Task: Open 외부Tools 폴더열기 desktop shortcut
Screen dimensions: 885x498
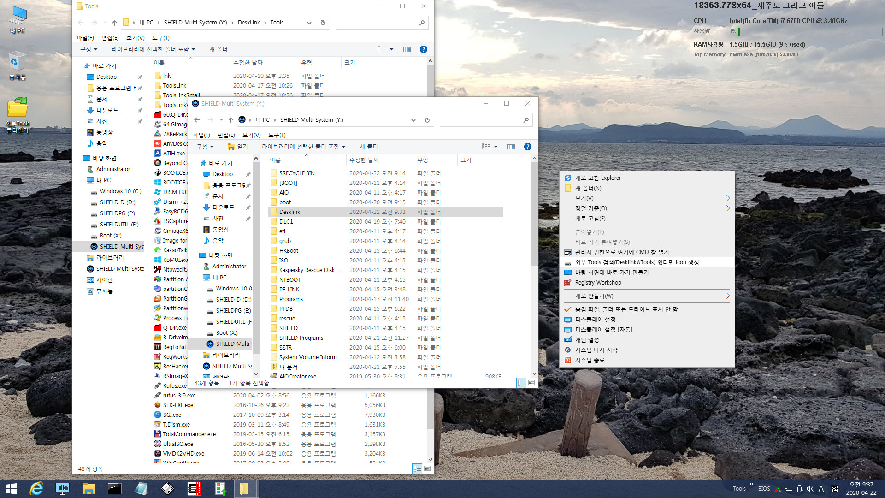Action: click(18, 115)
